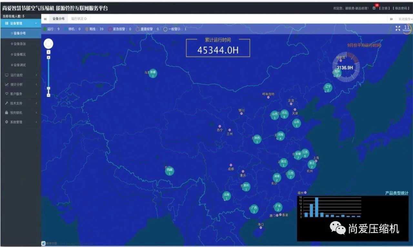Collapse the 设备管理 sidebar section
This screenshot has width=413, height=247.
(21, 23)
